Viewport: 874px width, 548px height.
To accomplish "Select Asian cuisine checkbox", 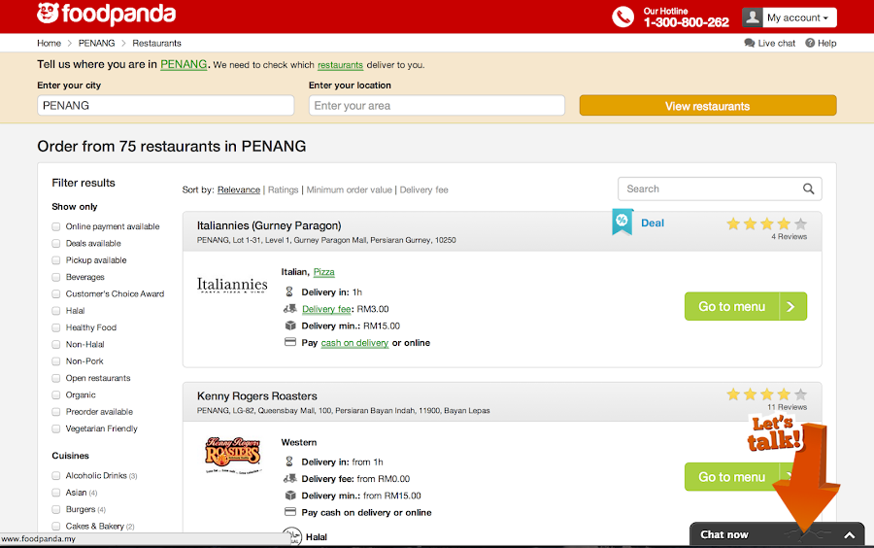I will click(55, 493).
